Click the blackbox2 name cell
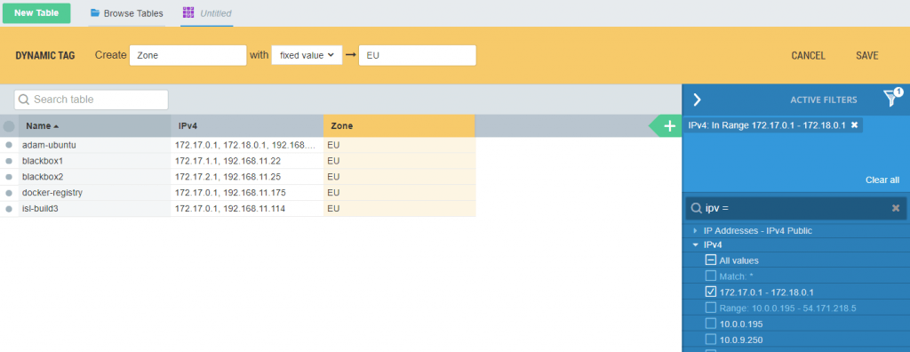 coord(94,177)
